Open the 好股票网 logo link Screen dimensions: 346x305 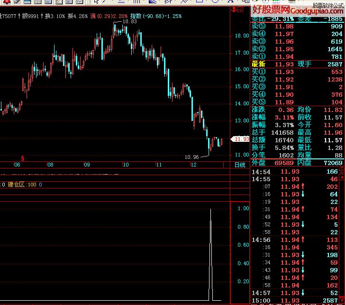[270, 9]
